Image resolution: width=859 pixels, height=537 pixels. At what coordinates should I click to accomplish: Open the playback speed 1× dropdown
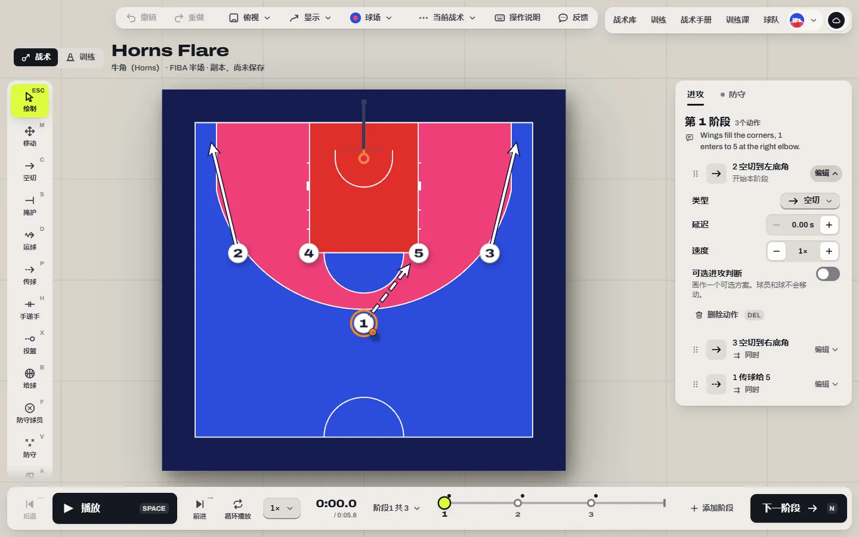click(x=282, y=508)
